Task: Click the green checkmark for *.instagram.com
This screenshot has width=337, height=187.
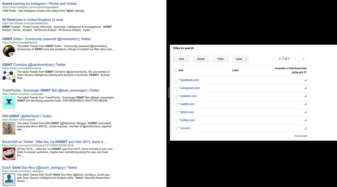Action: (x=306, y=89)
